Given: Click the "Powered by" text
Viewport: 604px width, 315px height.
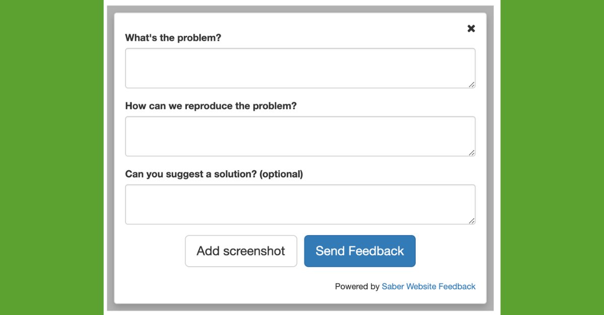Looking at the screenshot, I should (x=357, y=286).
